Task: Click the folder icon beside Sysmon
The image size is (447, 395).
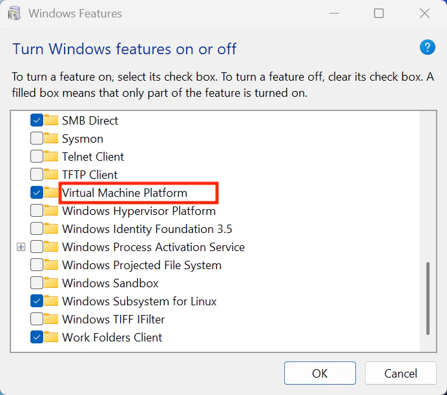Action: [51, 138]
